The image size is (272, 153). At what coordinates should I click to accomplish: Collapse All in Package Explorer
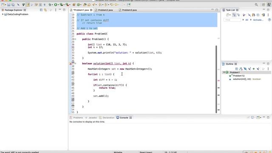[41, 10]
